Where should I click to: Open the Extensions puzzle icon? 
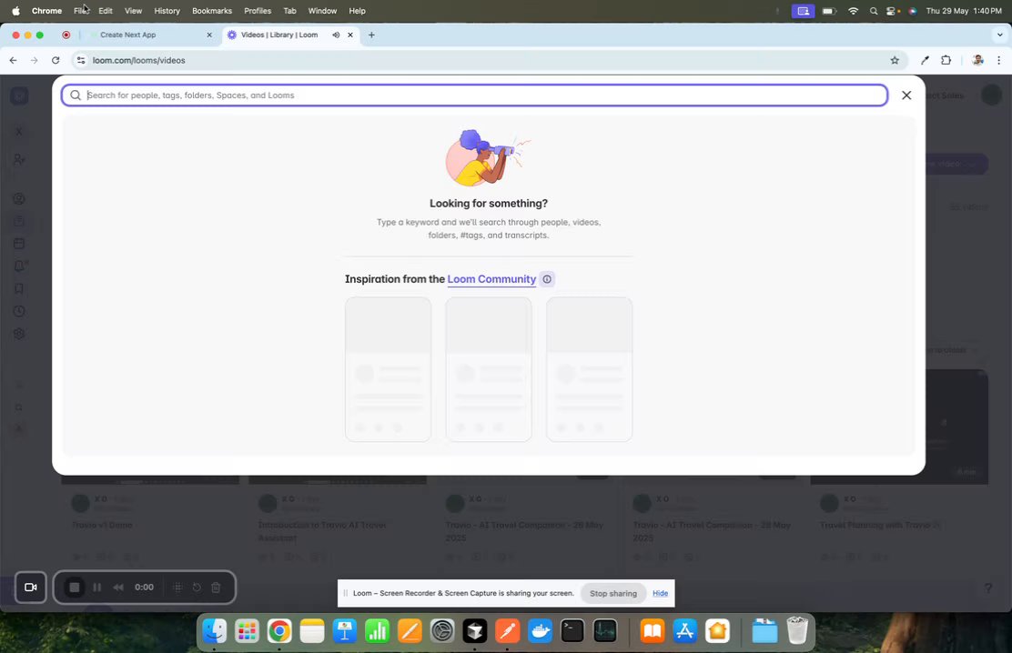(946, 60)
